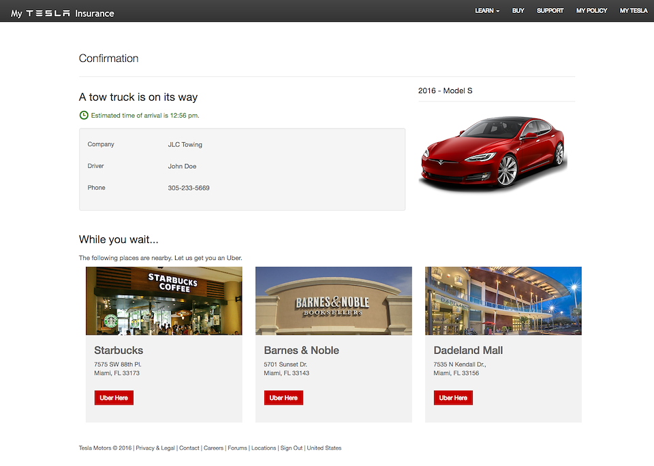Click the Starbucks storefront photo
Viewport: 654px width, 466px height.
click(164, 301)
